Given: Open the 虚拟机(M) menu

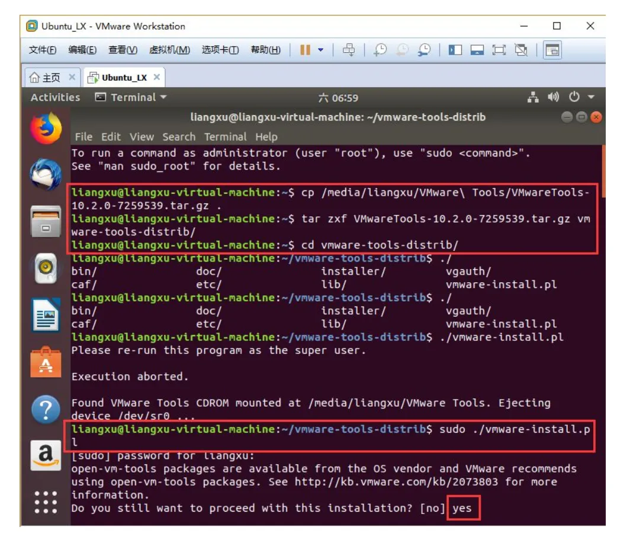Looking at the screenshot, I should (x=169, y=50).
